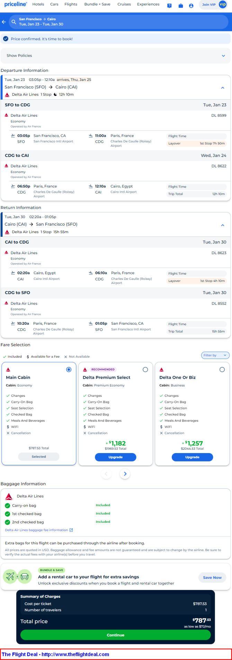The image size is (232, 660).
Task: Click the Priceline logo
Action: [16, 4]
